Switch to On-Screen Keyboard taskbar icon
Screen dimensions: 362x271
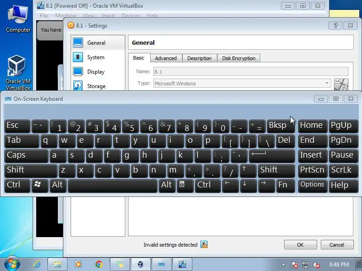coord(162,264)
